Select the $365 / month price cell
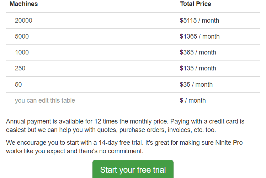 click(x=198, y=52)
